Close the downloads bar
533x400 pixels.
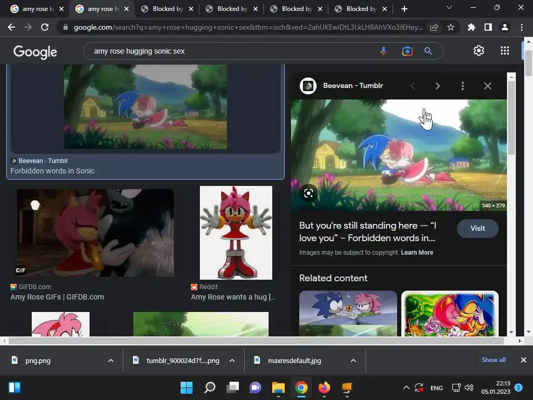pyautogui.click(x=524, y=360)
